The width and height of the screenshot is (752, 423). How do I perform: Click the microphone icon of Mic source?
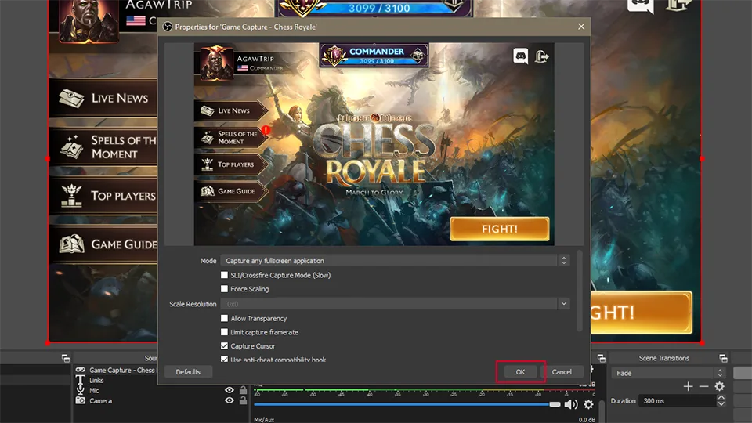pos(81,390)
